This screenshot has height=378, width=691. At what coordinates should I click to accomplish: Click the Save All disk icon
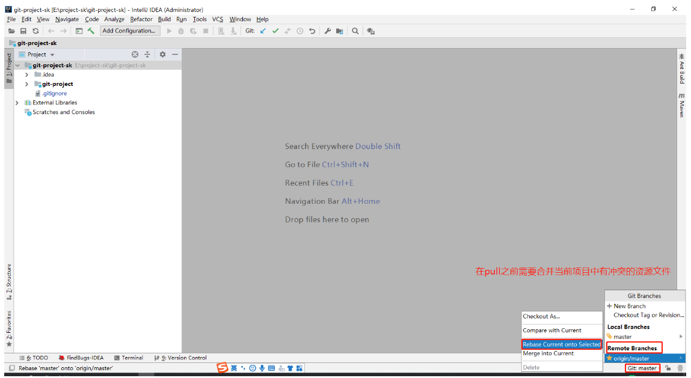click(x=23, y=31)
